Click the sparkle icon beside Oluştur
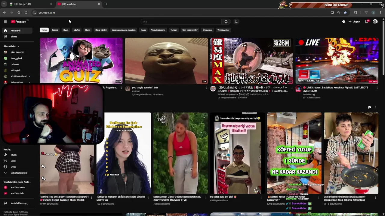Screen dimensions: 385x216 [344, 22]
